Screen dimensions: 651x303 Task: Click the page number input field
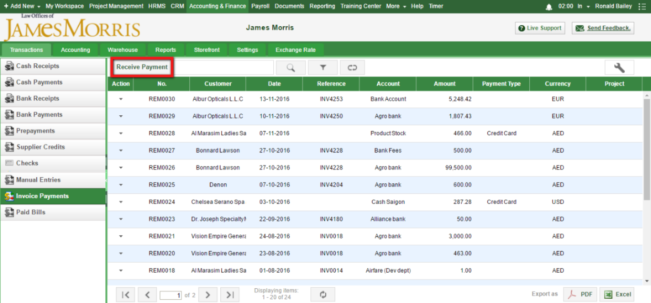click(171, 295)
